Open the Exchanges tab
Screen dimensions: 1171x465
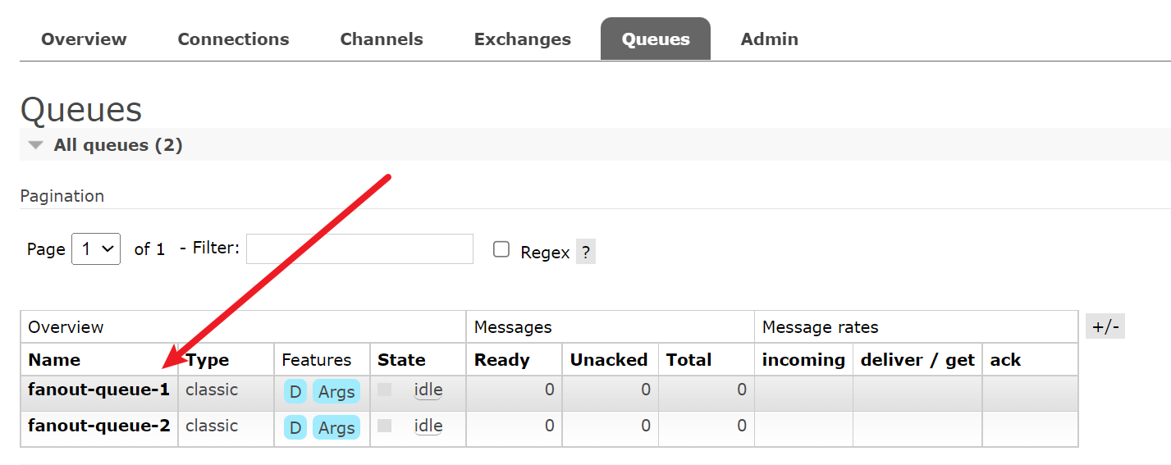click(x=523, y=39)
